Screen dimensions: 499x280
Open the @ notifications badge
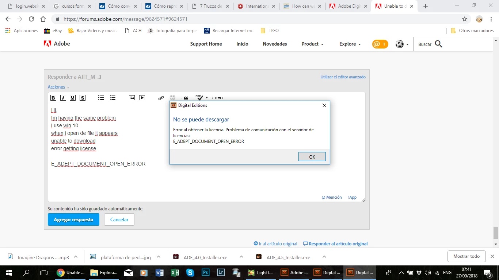coord(380,44)
